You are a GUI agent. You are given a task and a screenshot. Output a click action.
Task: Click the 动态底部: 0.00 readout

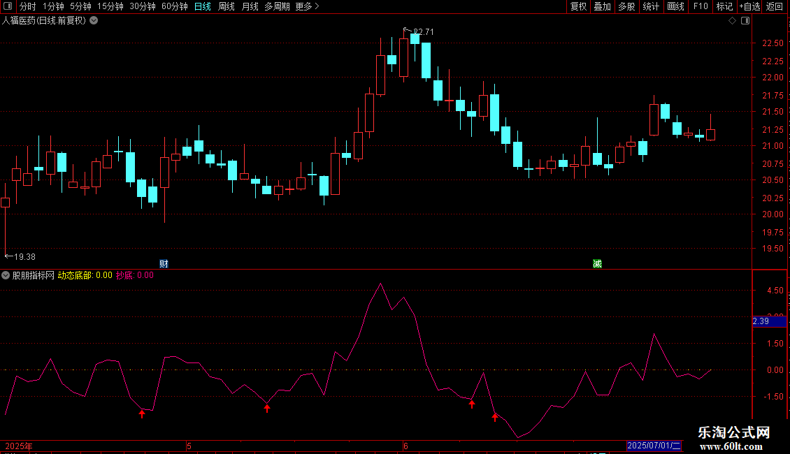(x=85, y=275)
